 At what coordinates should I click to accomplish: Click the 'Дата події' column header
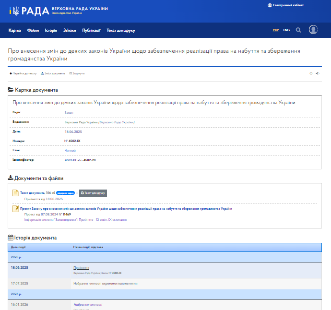pyautogui.click(x=18, y=247)
